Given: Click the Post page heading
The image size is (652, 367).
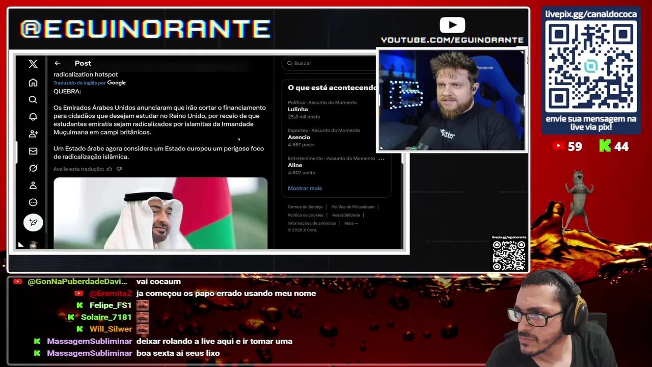Looking at the screenshot, I should coord(83,63).
